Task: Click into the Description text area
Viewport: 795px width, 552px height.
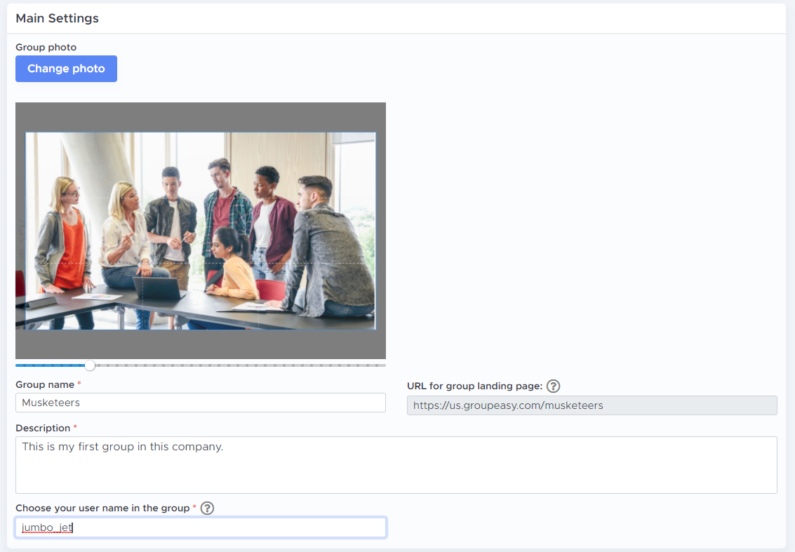Action: pos(396,465)
